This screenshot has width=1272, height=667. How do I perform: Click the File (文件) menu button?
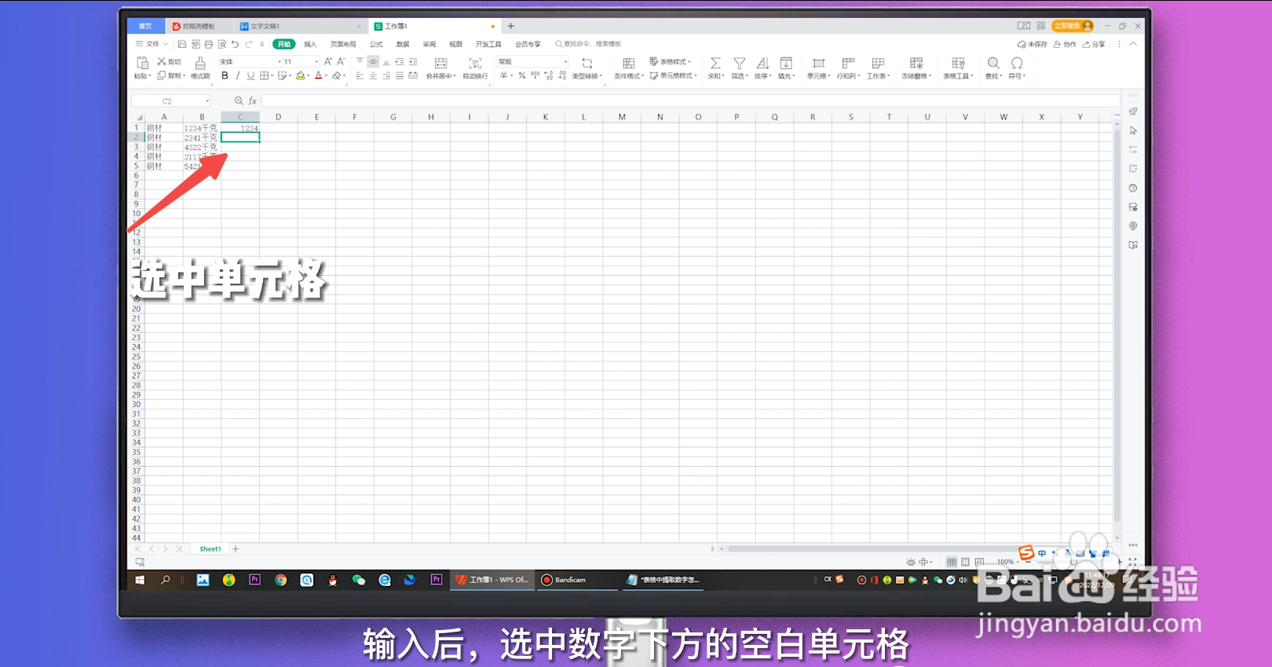point(152,44)
